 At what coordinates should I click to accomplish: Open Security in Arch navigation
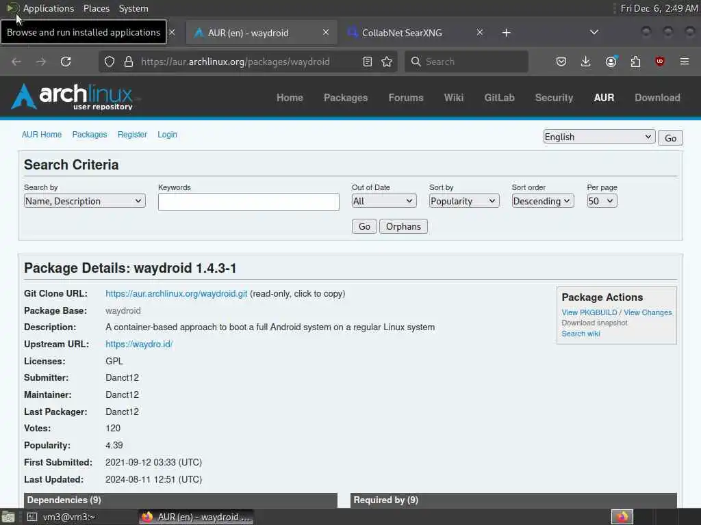point(554,98)
